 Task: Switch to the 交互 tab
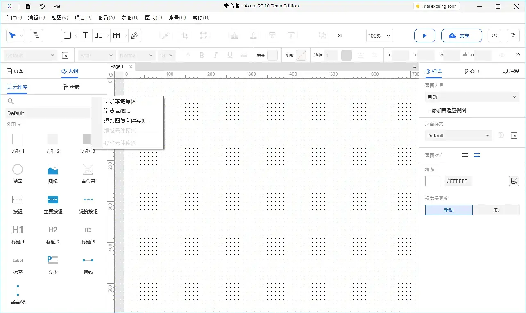472,71
